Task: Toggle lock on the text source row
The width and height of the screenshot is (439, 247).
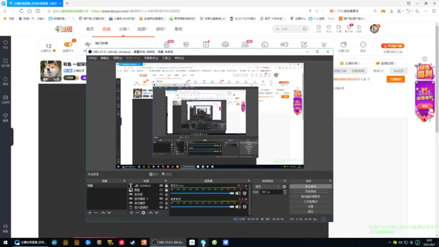Action: pos(166,186)
